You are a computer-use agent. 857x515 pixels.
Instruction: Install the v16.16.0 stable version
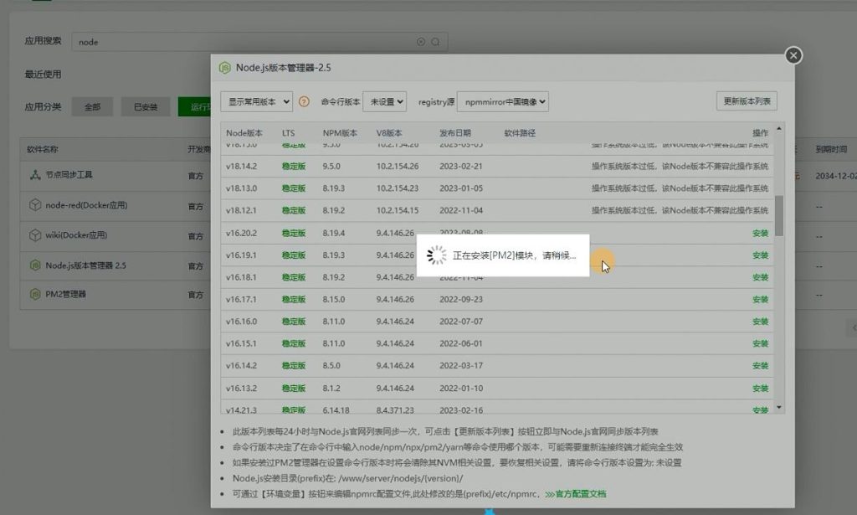pos(760,321)
